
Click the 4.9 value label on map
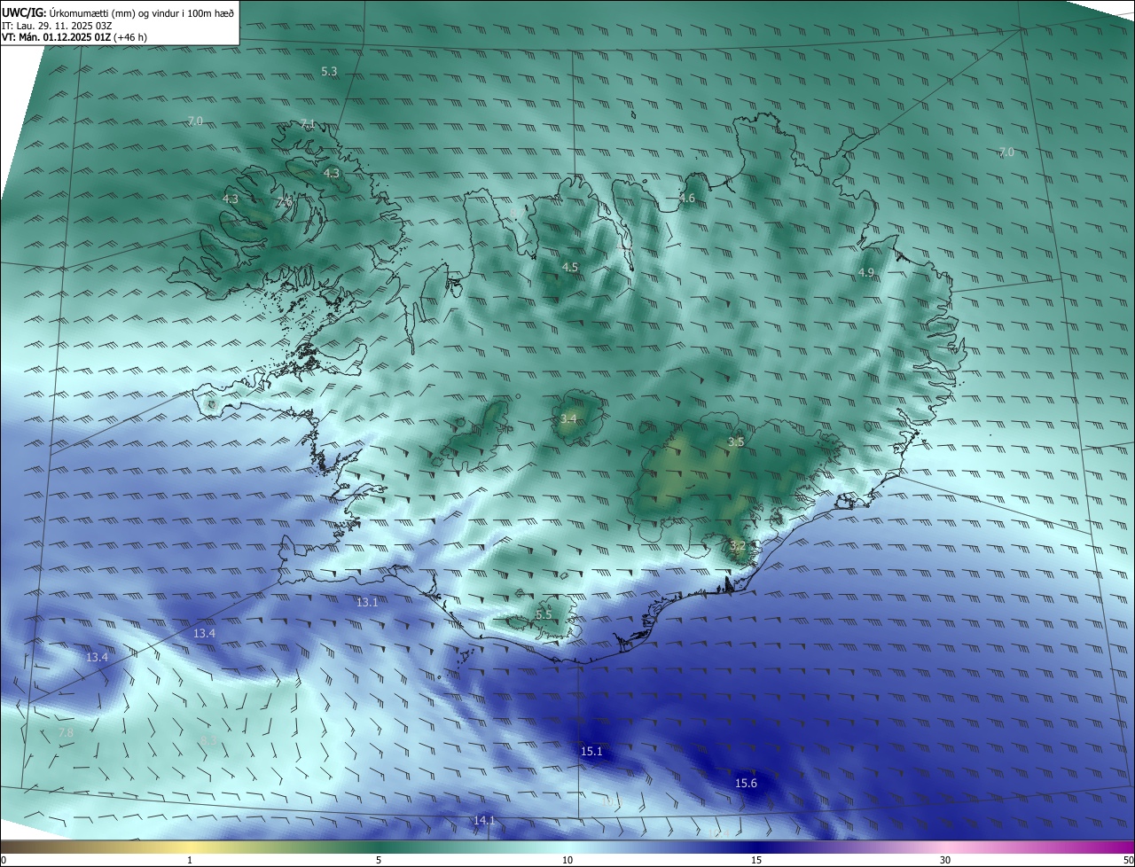(x=866, y=273)
